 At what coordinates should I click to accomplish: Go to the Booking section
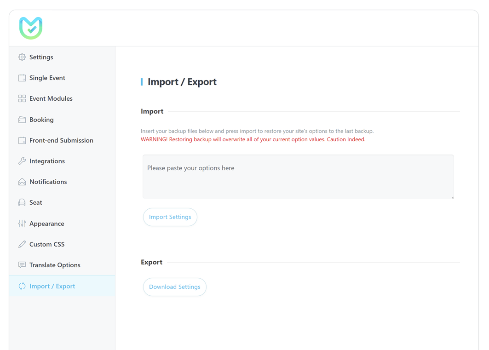pyautogui.click(x=41, y=120)
